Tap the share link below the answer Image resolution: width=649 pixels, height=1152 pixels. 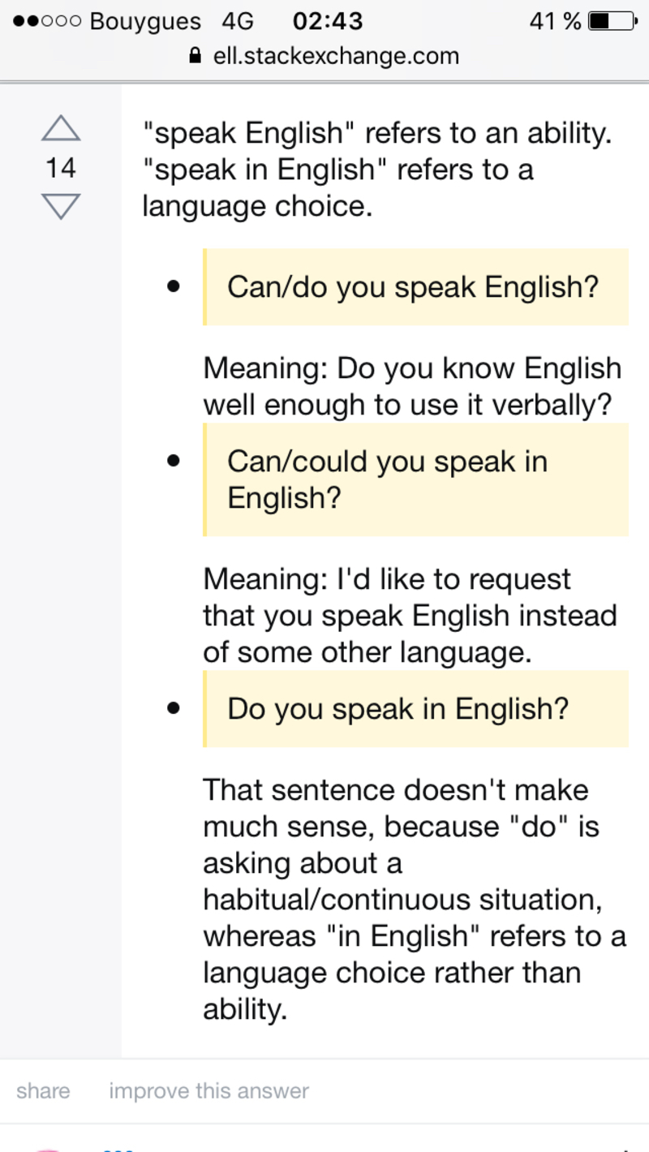42,1090
